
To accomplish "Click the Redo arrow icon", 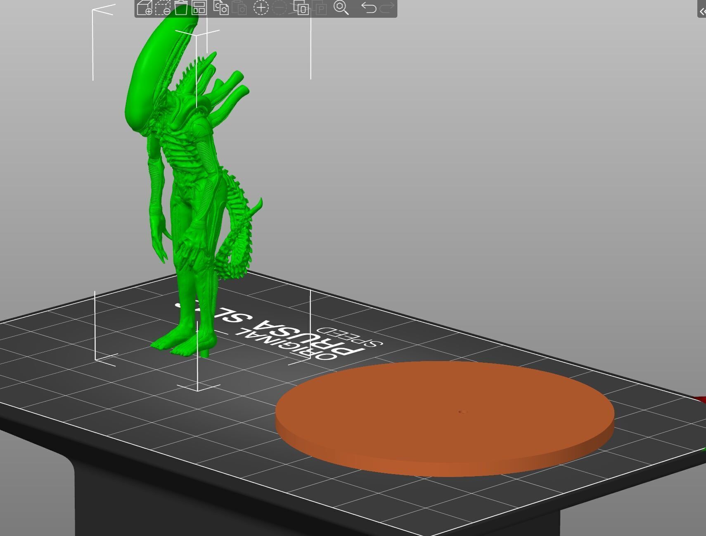I will pyautogui.click(x=387, y=7).
